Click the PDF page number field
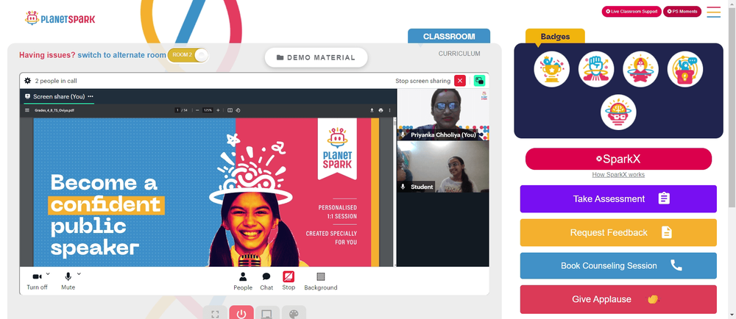The image size is (736, 319). click(177, 110)
